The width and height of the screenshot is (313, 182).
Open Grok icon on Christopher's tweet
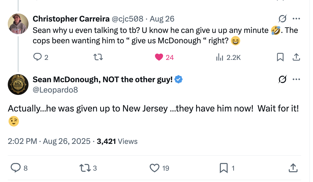tap(283, 19)
